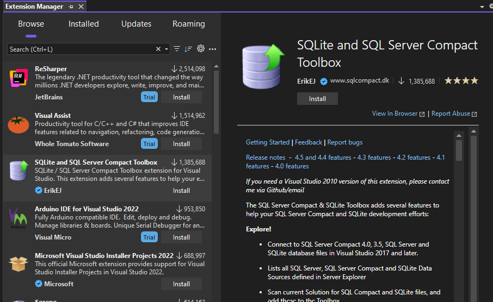Click the ReSharper Install button

181,97
